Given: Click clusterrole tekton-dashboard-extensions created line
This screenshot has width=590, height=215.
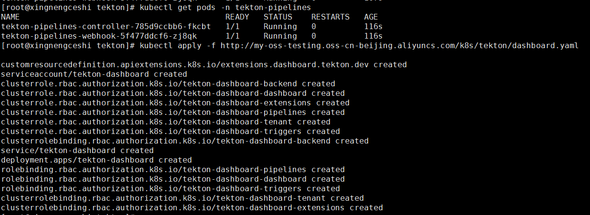Looking at the screenshot, I should coord(175,103).
